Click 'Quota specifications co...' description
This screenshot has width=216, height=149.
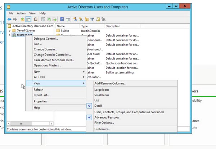pos(122,63)
